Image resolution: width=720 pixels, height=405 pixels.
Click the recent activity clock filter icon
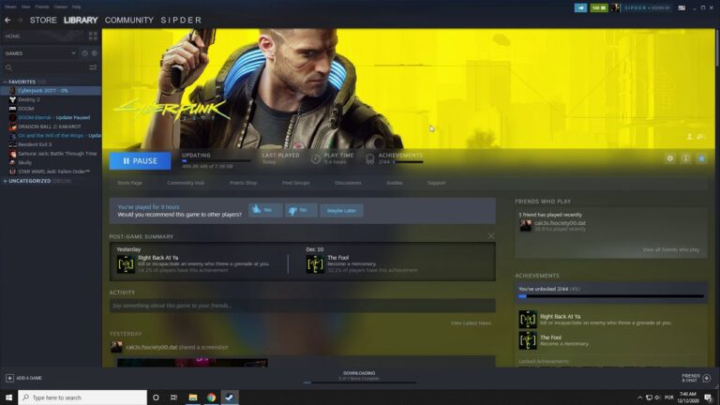point(85,53)
